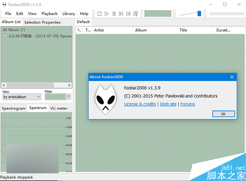Click the toolbar visualization display panel
The width and height of the screenshot is (246, 181).
point(158,14)
